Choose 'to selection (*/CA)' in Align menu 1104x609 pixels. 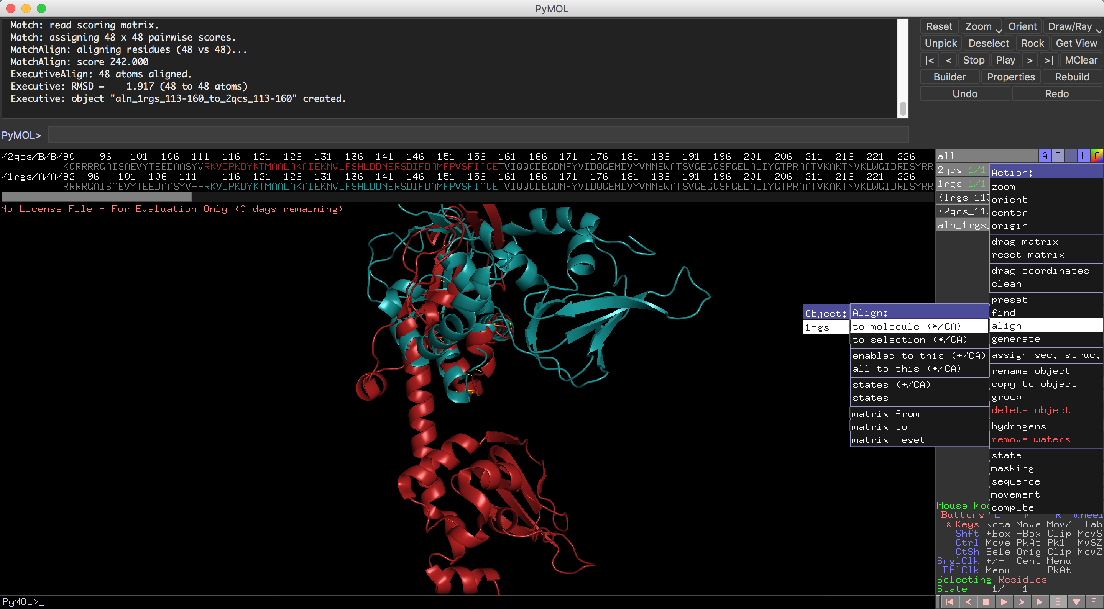pyautogui.click(x=909, y=340)
